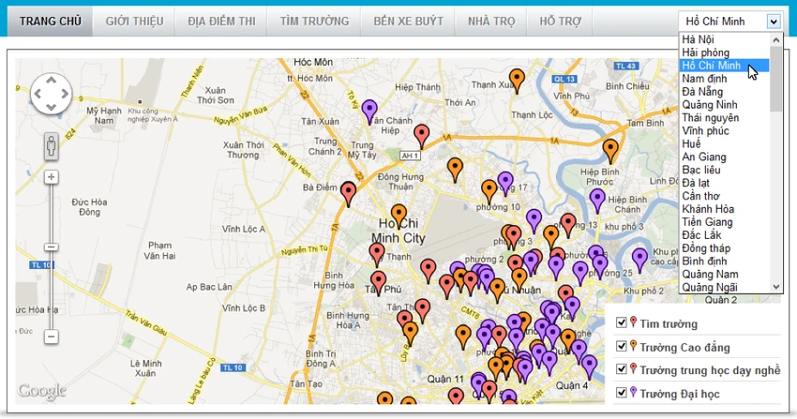Choose Đắc Lắk in the dropdown list
The width and height of the screenshot is (797, 419).
pyautogui.click(x=725, y=235)
